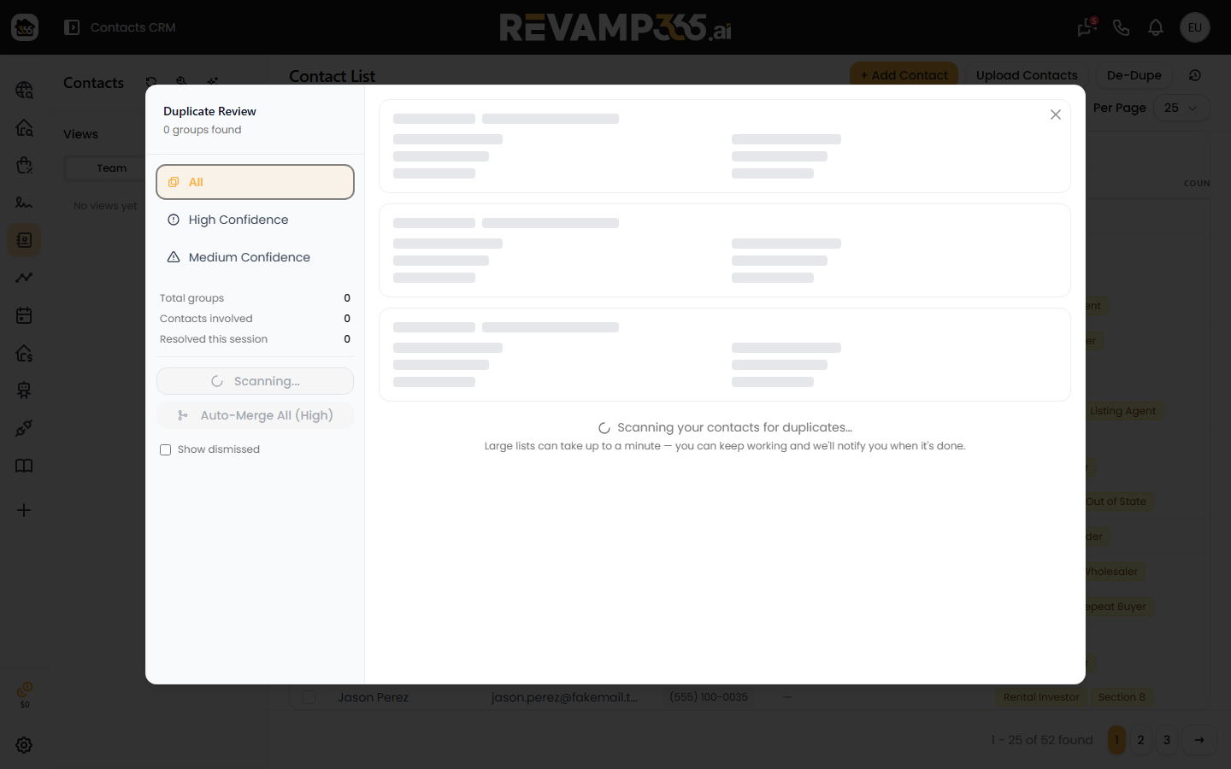Click the Revamp365 house logo icon
This screenshot has width=1231, height=769.
[25, 27]
